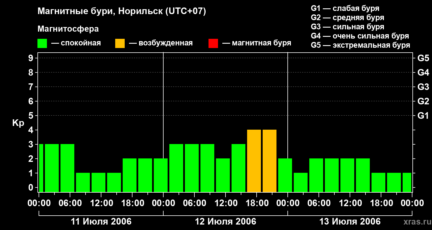Select the chart title 'Магнитные бури, Норильск (UTC+07)'
432x230 pixels.
(122, 11)
